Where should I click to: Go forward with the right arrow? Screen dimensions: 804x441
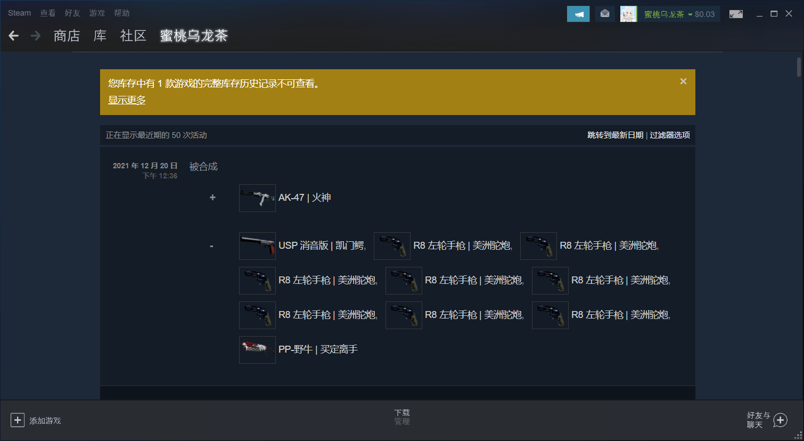click(36, 36)
